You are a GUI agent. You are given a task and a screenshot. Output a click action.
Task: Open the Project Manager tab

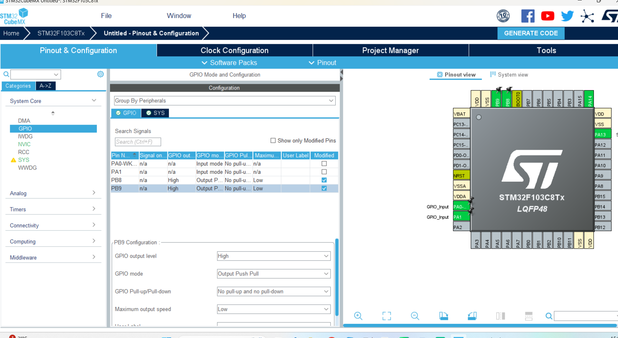(390, 50)
